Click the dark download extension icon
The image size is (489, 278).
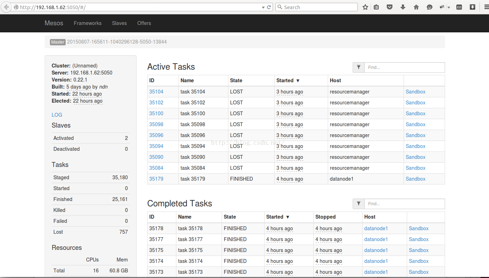472,7
